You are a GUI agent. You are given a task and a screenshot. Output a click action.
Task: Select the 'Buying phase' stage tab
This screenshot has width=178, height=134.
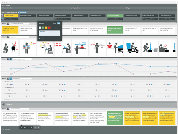pos(76,8)
